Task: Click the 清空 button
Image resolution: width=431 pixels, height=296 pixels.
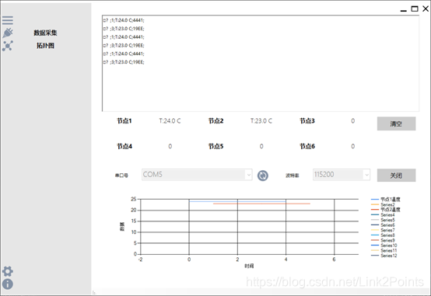Action: click(396, 124)
